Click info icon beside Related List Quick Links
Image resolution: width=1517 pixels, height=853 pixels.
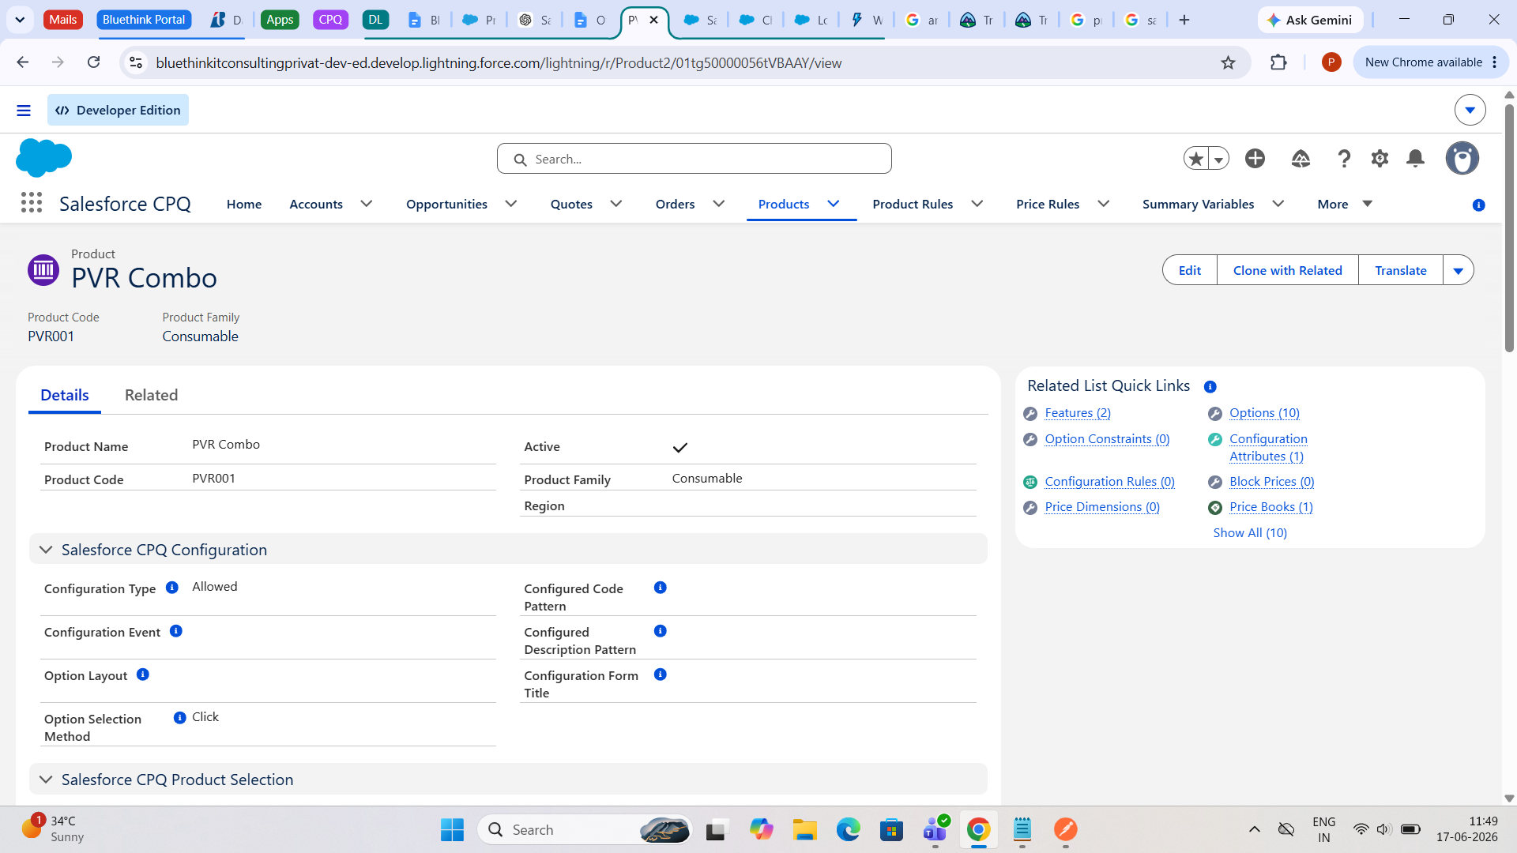tap(1210, 387)
